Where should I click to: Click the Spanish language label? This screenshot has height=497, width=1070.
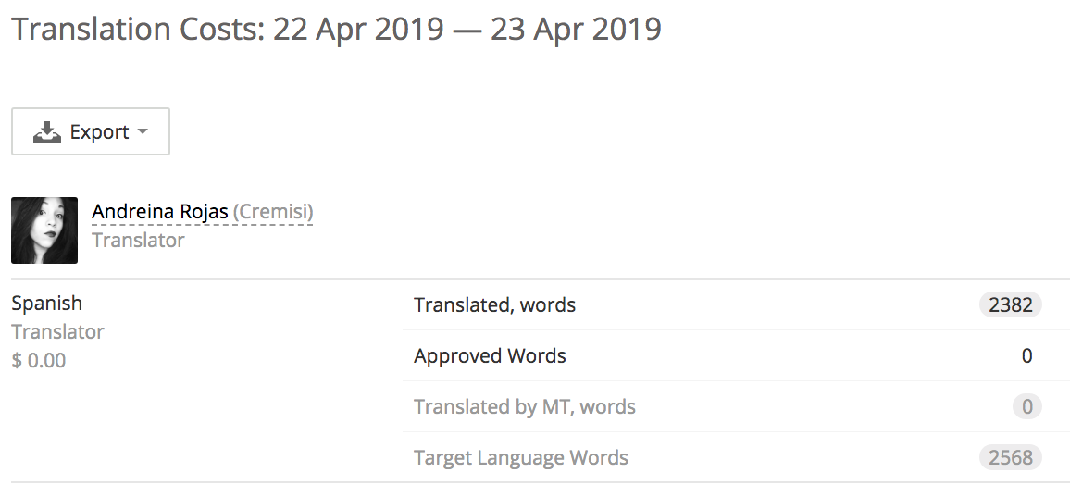[46, 304]
